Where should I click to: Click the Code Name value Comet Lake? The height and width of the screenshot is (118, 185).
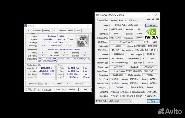click(47, 39)
